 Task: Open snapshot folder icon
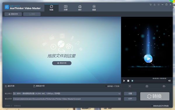coord(164,86)
